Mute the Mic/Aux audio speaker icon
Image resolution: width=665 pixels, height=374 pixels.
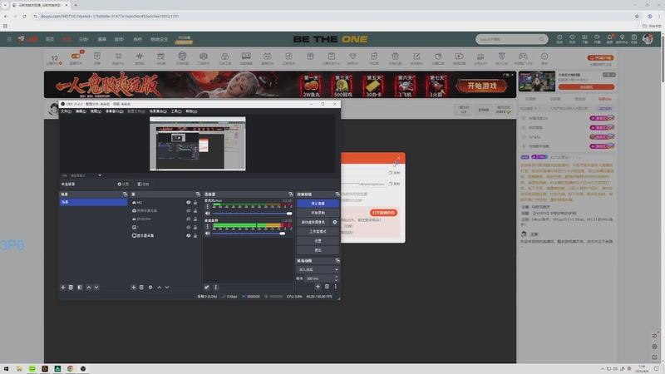(x=207, y=214)
